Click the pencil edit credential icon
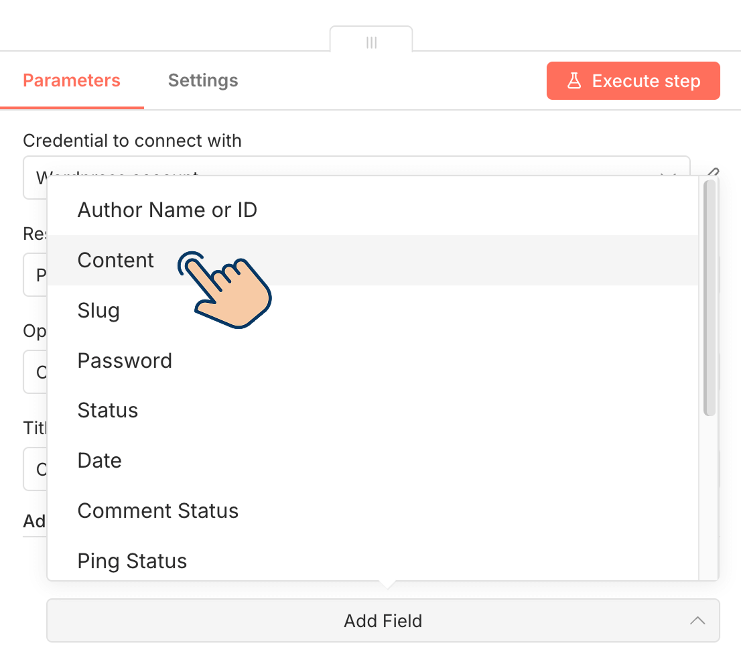The height and width of the screenshot is (672, 741). [x=713, y=172]
